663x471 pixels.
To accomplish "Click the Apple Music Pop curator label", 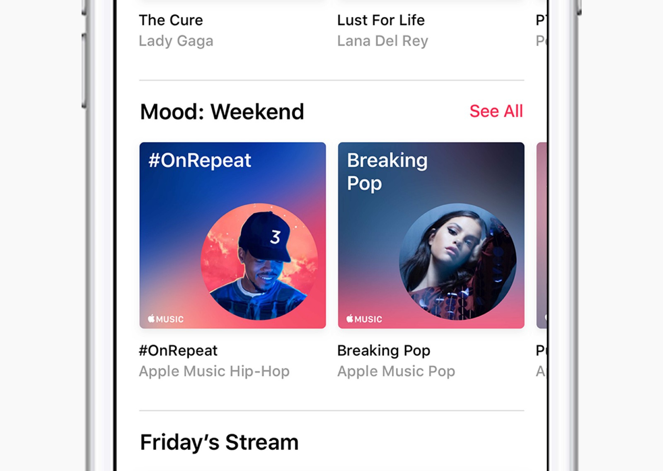I will click(x=396, y=372).
